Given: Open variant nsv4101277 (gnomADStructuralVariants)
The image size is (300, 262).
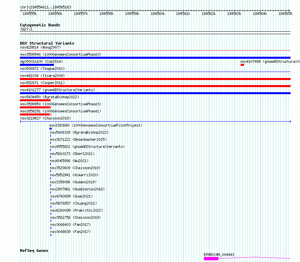Looking at the screenshot, I should 58,90.
